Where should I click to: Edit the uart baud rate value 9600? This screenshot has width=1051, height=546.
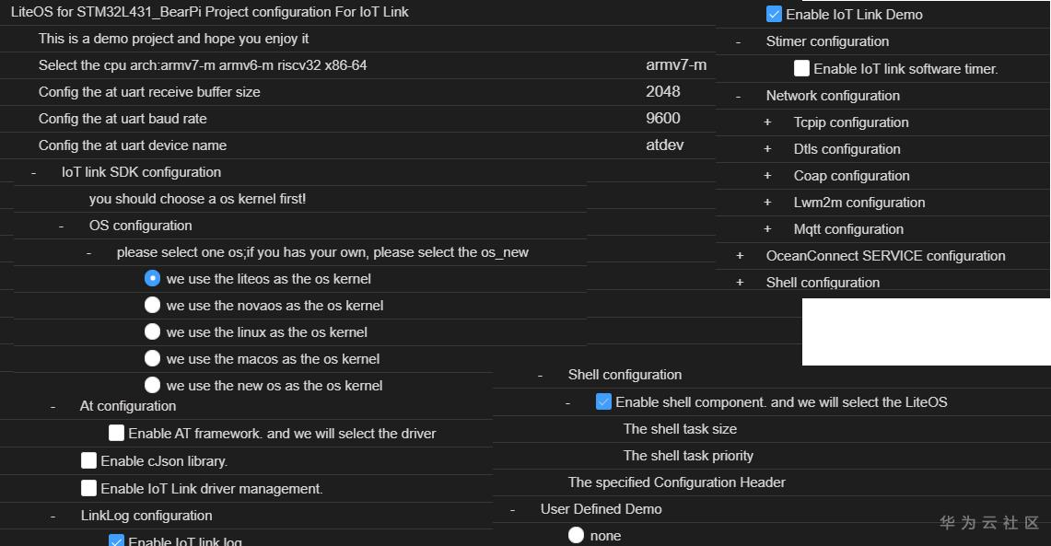click(663, 118)
